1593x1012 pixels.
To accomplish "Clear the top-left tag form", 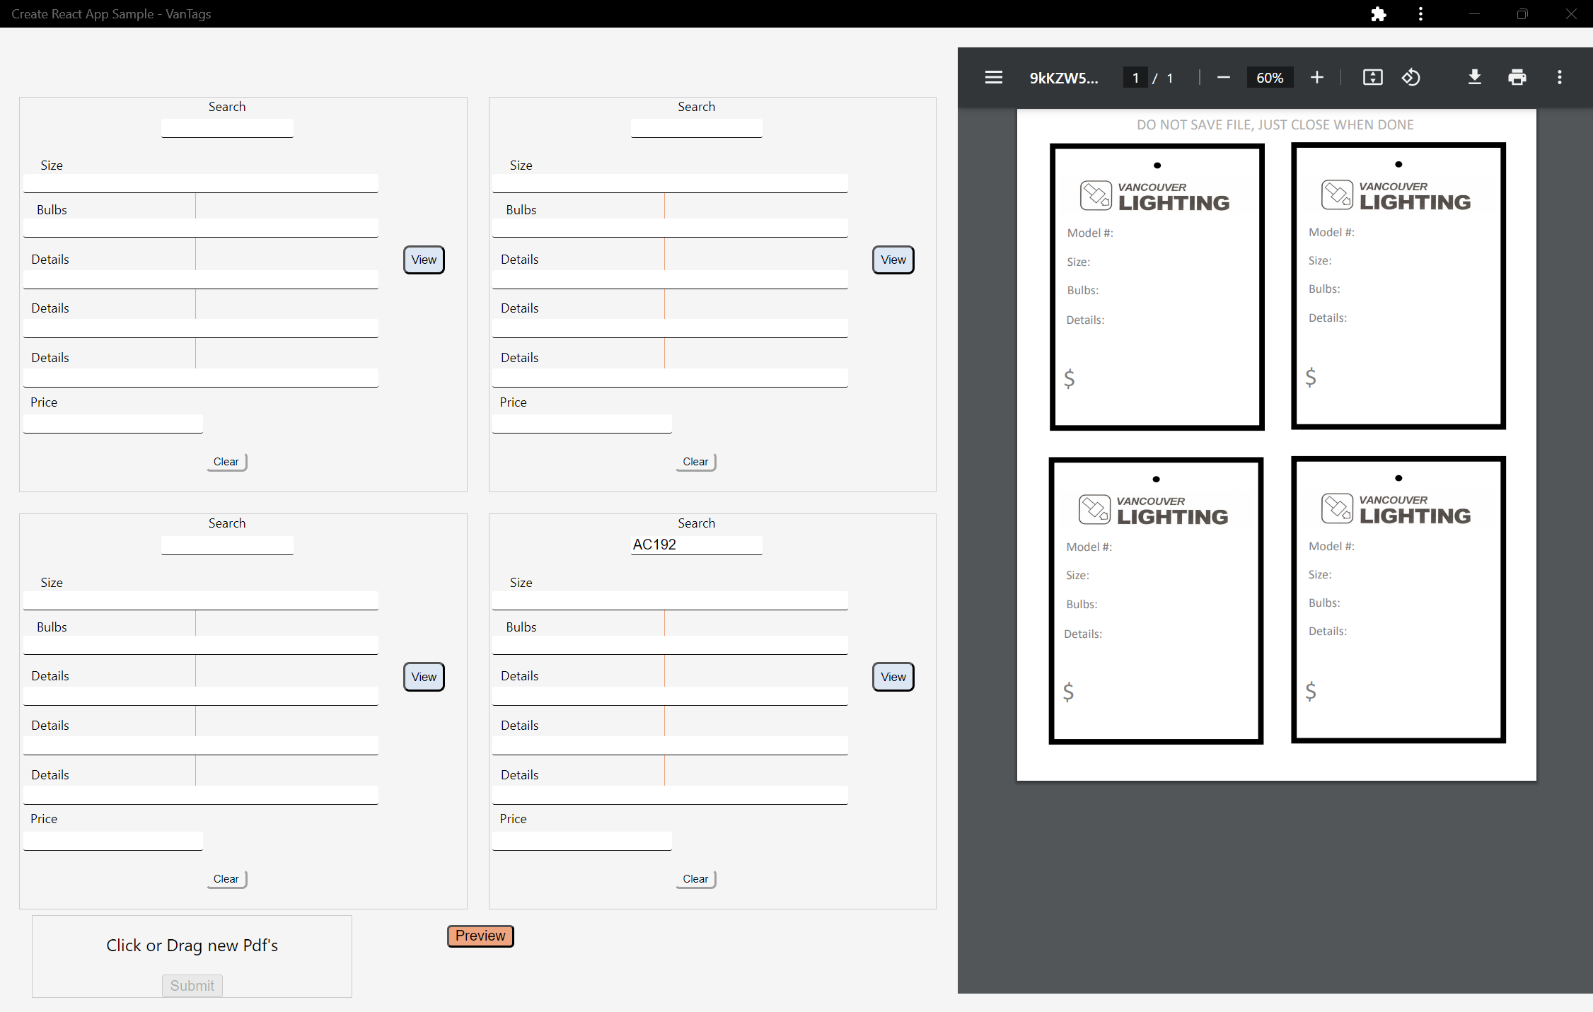I will [x=226, y=462].
